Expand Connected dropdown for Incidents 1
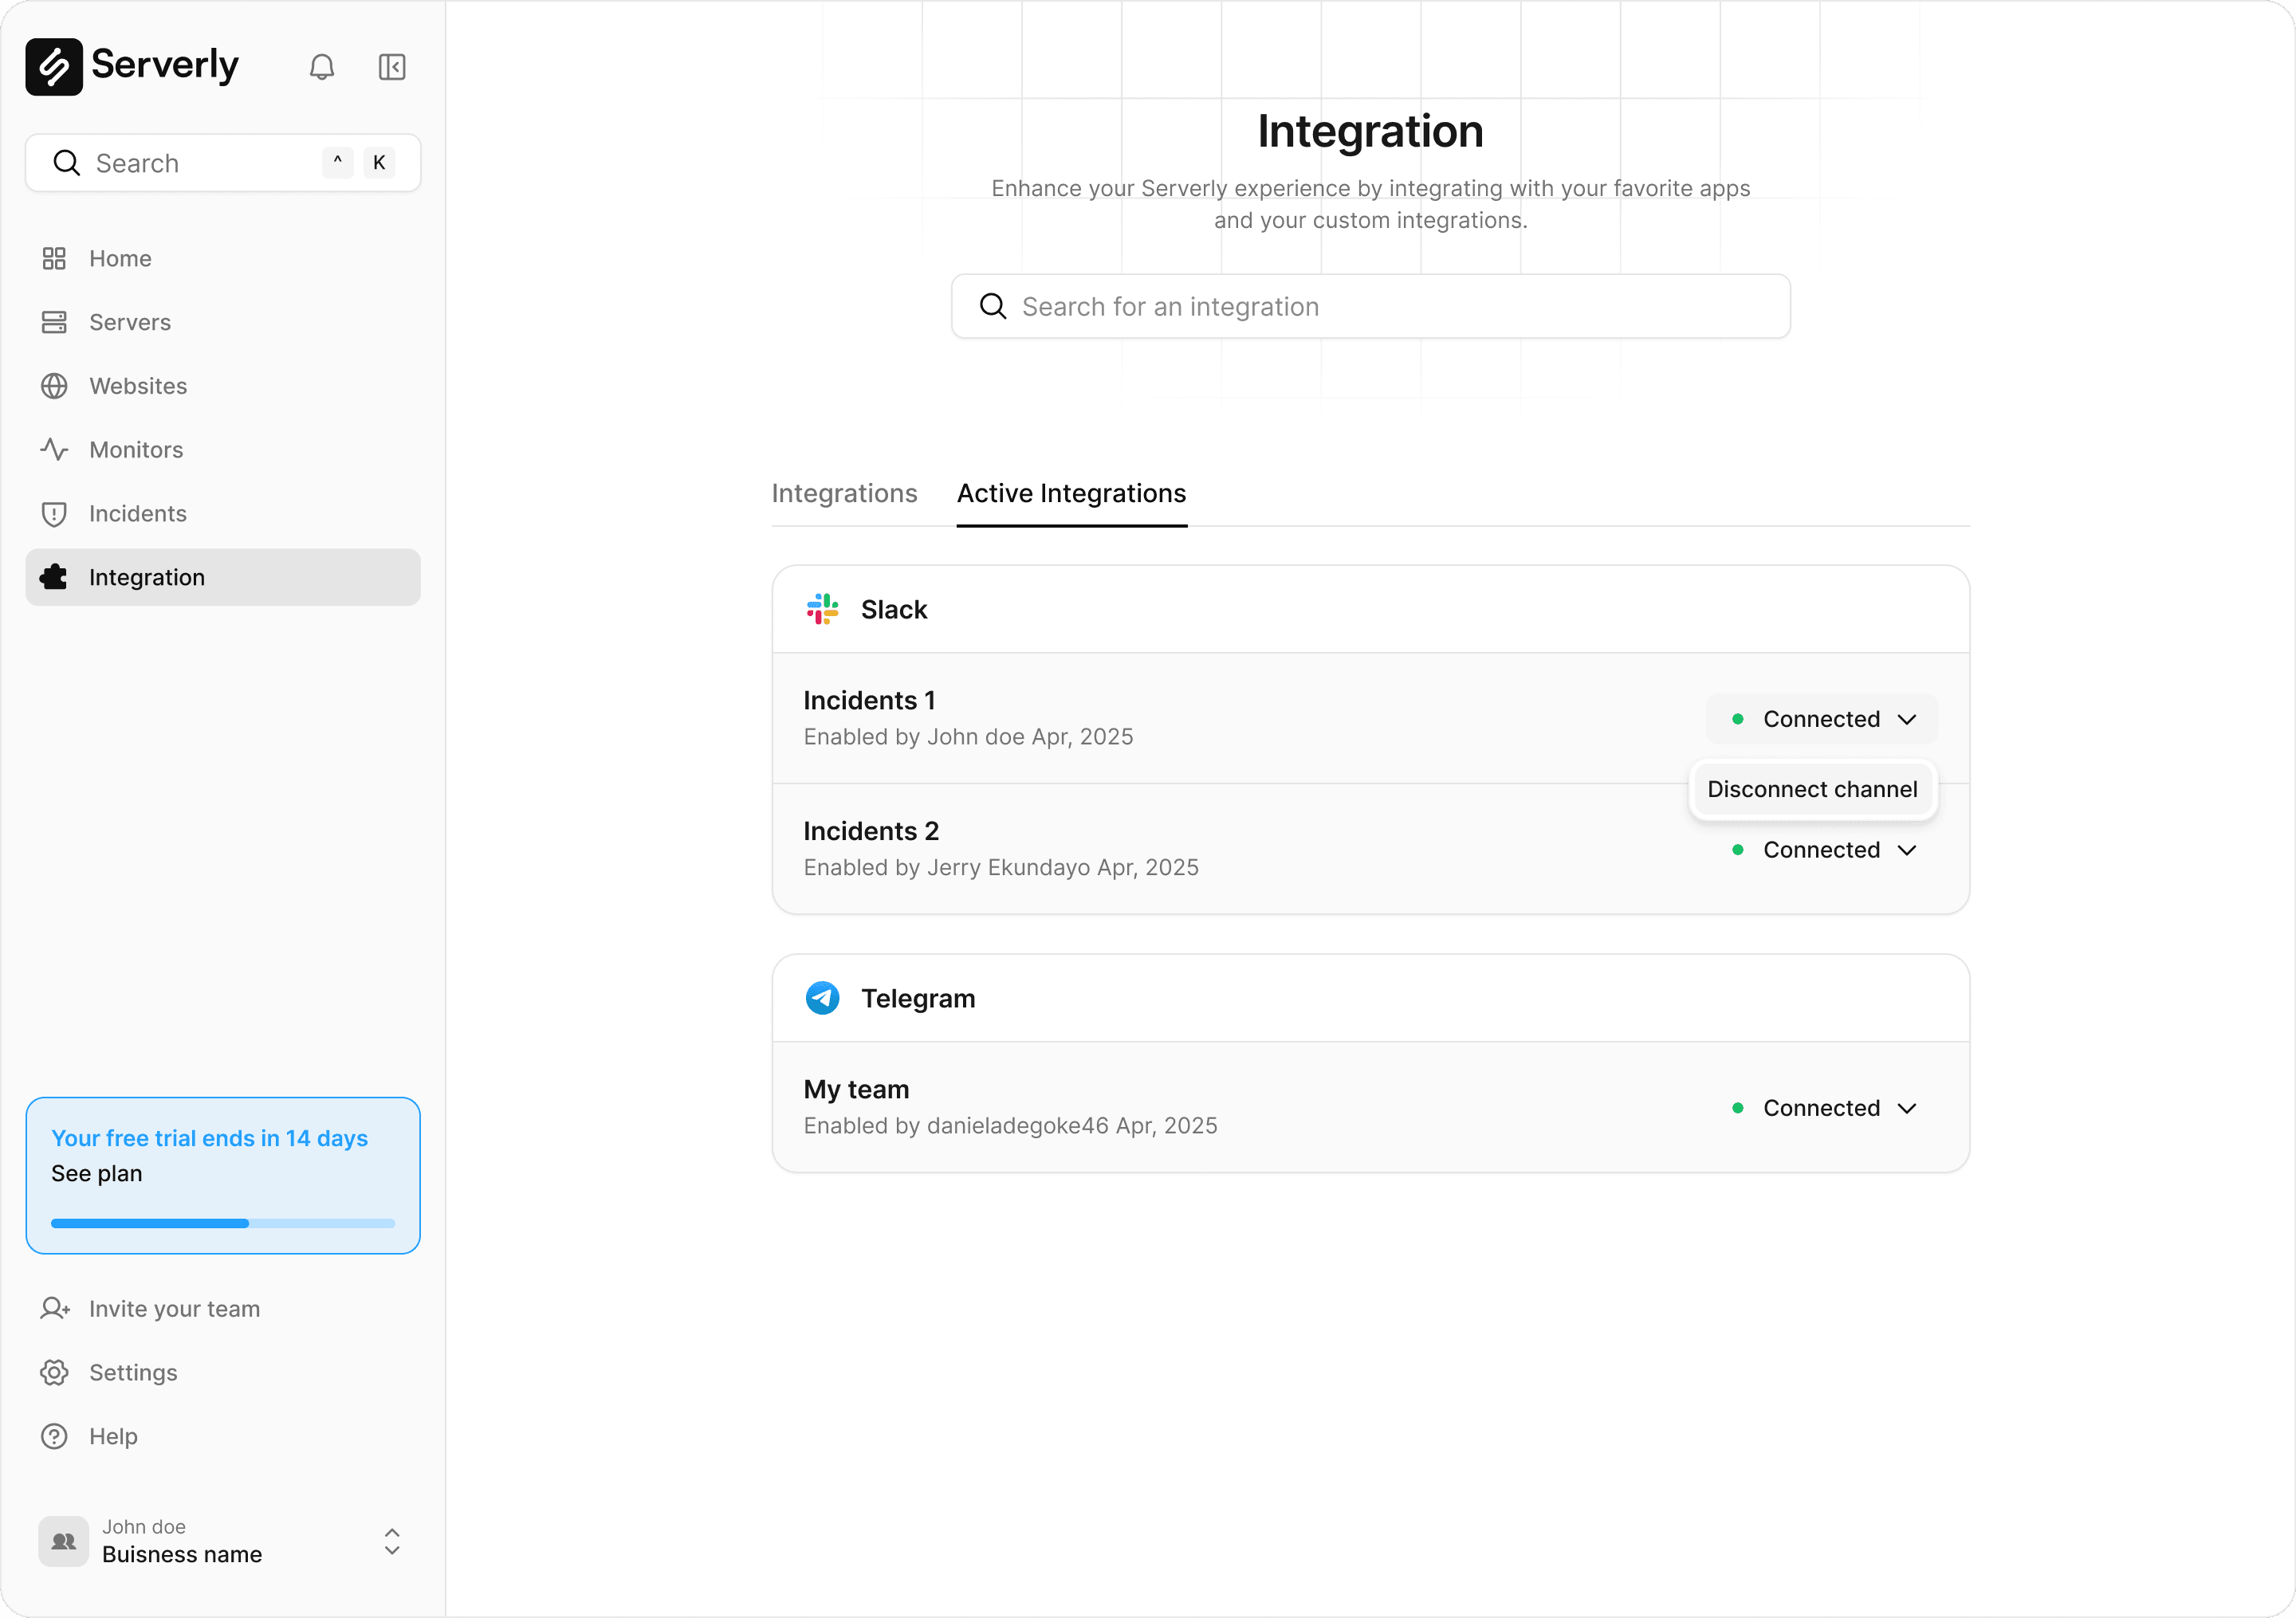This screenshot has height=1618, width=2296. (x=1822, y=719)
